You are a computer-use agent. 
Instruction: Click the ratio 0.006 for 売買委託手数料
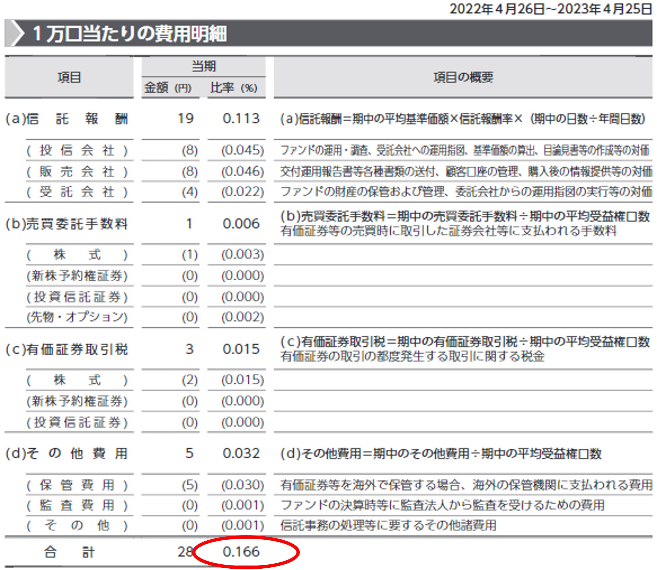[241, 224]
